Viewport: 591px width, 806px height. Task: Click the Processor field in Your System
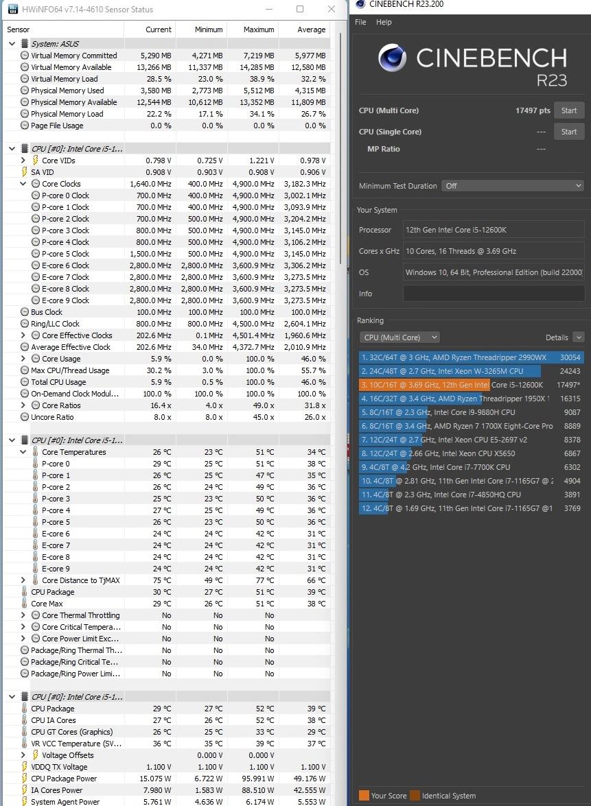click(x=494, y=230)
